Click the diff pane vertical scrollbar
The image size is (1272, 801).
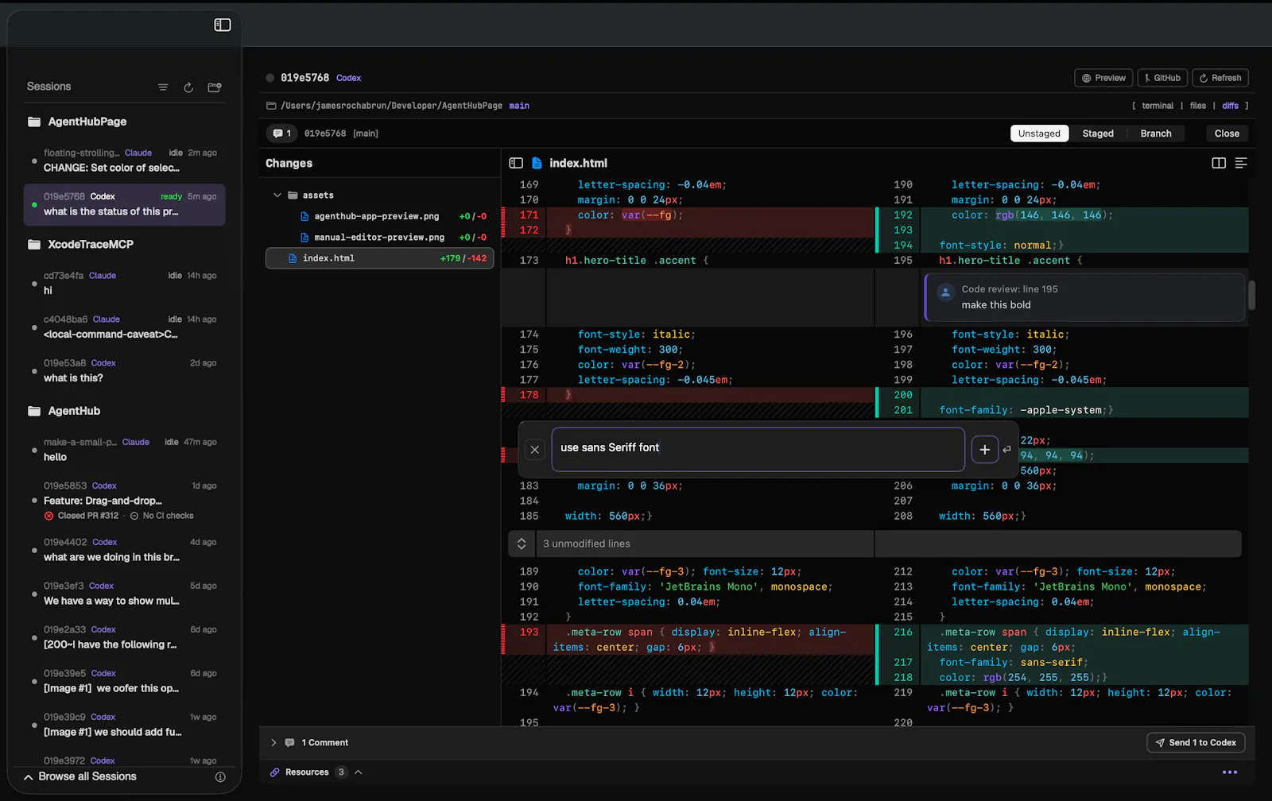[1251, 295]
